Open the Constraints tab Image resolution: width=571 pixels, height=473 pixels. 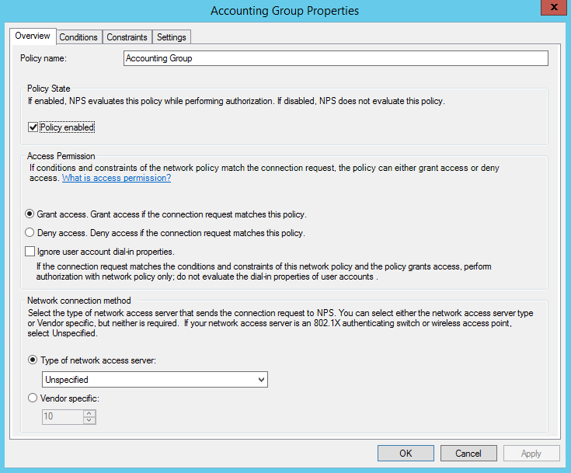coord(127,37)
